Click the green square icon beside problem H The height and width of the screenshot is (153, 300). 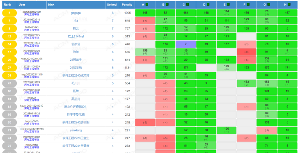click(x=289, y=5)
